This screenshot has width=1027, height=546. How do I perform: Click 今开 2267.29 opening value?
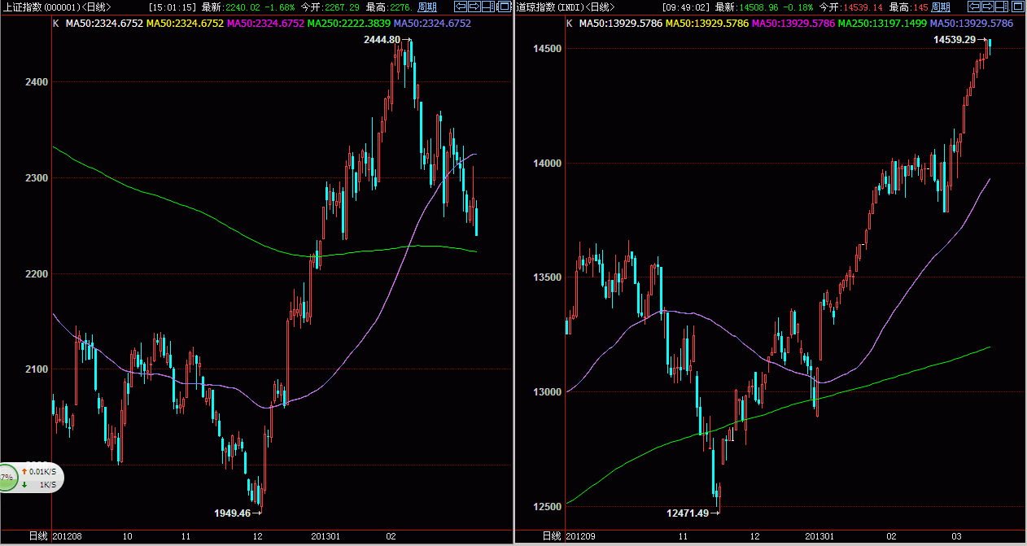click(342, 7)
